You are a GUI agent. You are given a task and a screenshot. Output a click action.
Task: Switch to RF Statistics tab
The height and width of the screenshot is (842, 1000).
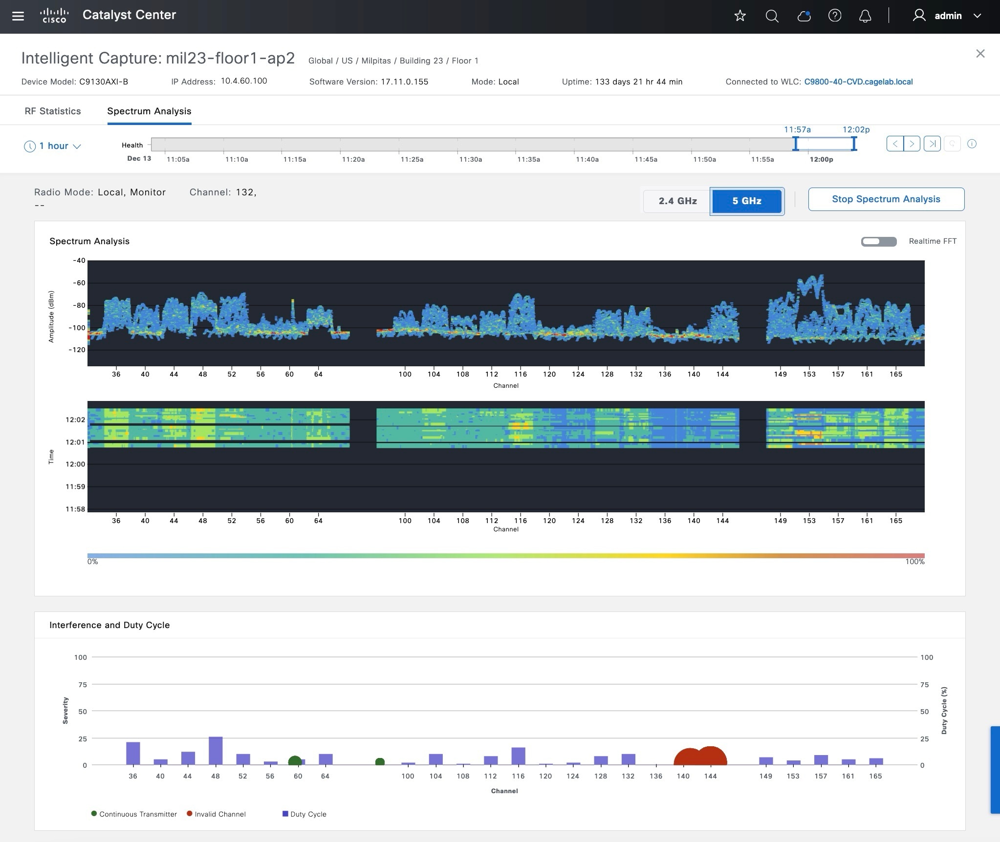(x=53, y=111)
